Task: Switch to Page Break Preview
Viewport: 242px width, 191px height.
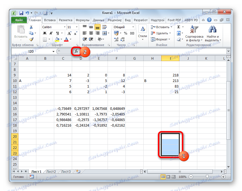Action: [x=174, y=177]
